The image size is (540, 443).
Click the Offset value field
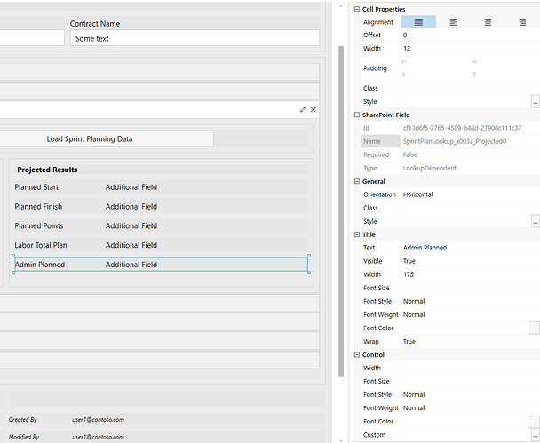(x=470, y=36)
